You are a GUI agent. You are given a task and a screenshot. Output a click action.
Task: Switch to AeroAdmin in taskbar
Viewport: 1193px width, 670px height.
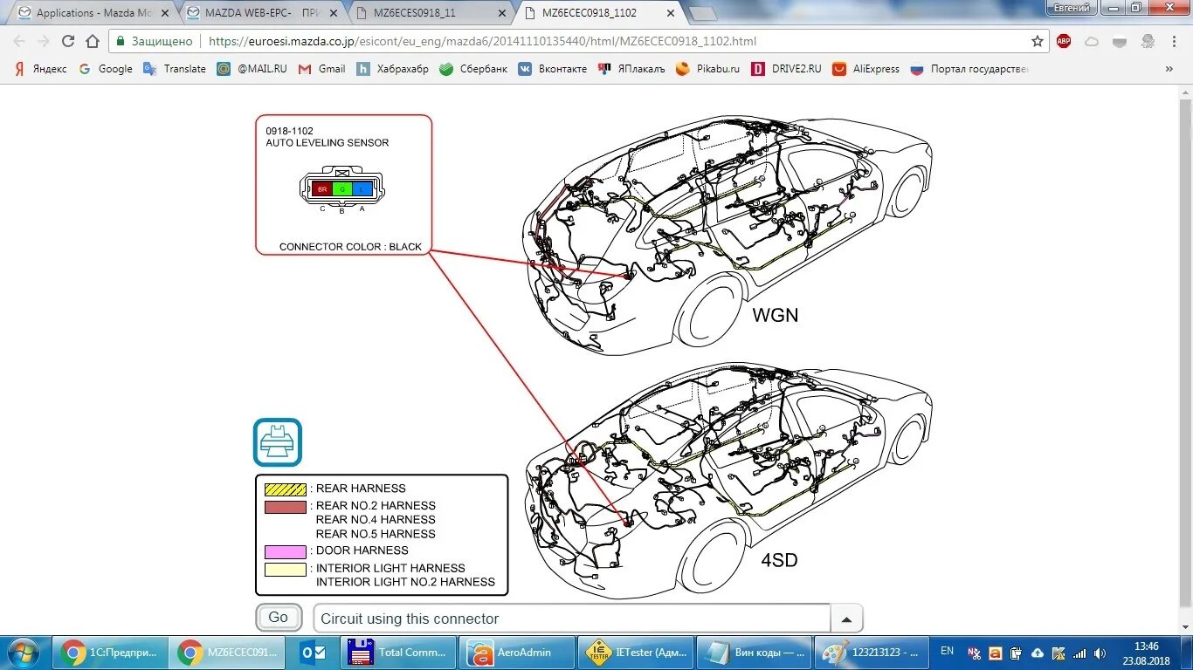[x=519, y=652]
